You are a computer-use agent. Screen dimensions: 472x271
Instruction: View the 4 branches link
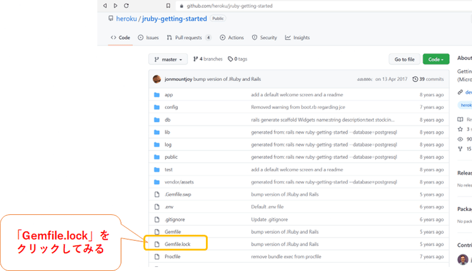click(x=208, y=59)
